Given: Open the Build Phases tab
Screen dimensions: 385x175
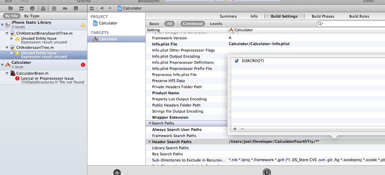Looking at the screenshot, I should [x=323, y=16].
